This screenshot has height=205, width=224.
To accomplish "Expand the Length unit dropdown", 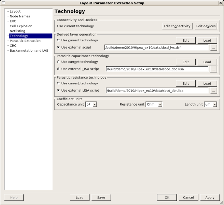I will point(210,105).
